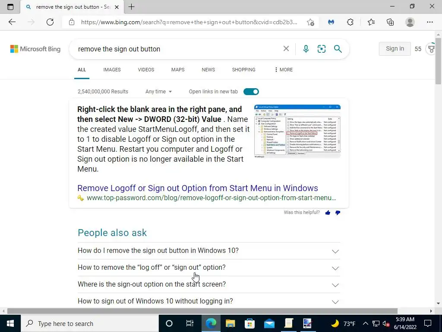Submit search with magnifier icon
The width and height of the screenshot is (442, 332).
(x=338, y=49)
